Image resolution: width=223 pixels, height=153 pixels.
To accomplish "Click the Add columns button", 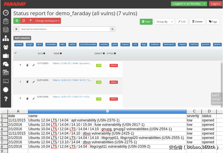I will click(22, 38).
